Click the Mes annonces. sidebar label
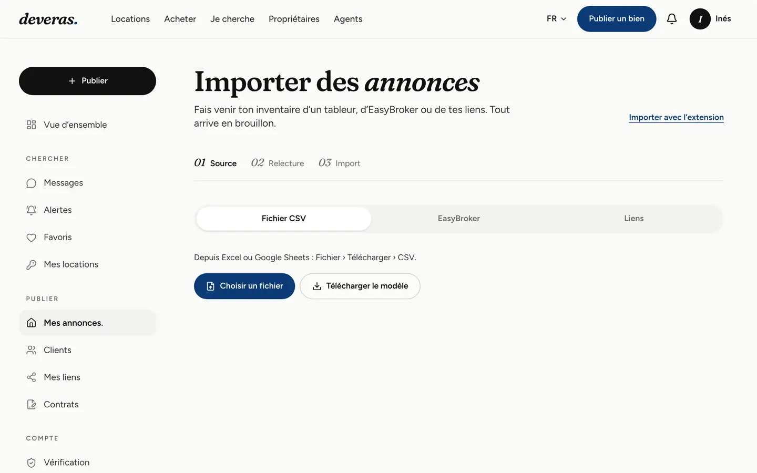 [74, 323]
